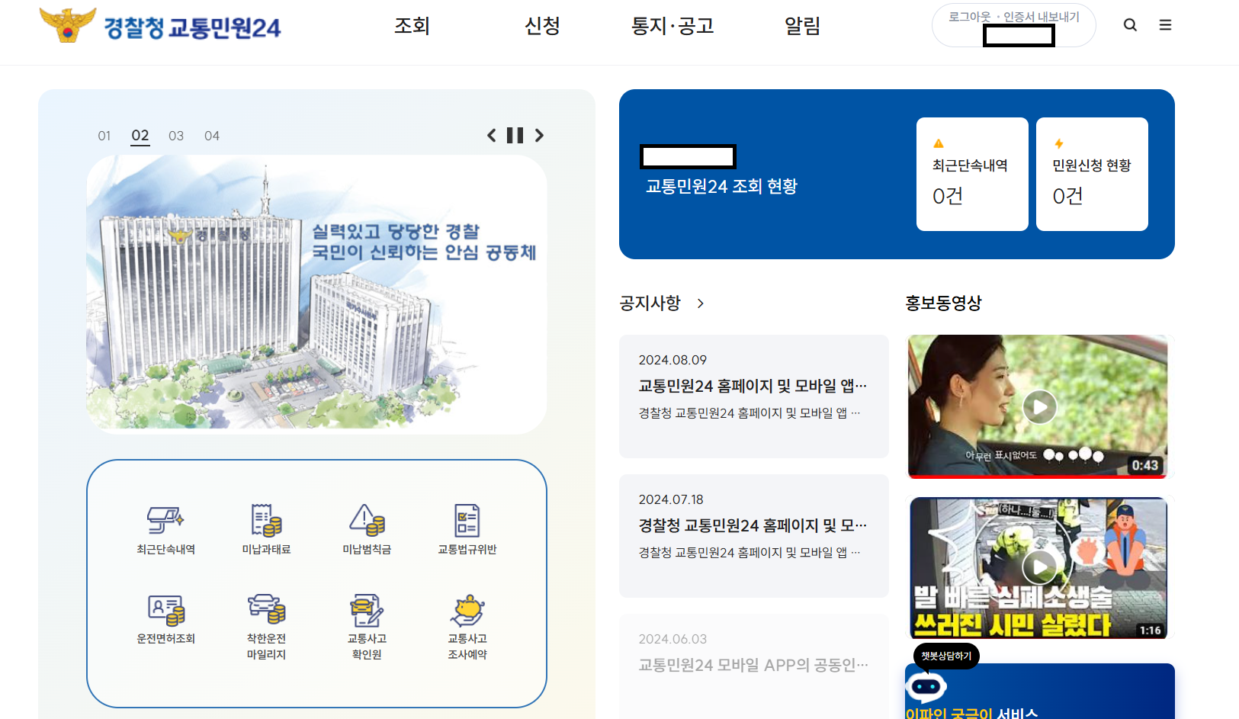Open the 통지·공고 menu
The width and height of the screenshot is (1239, 719).
click(672, 26)
